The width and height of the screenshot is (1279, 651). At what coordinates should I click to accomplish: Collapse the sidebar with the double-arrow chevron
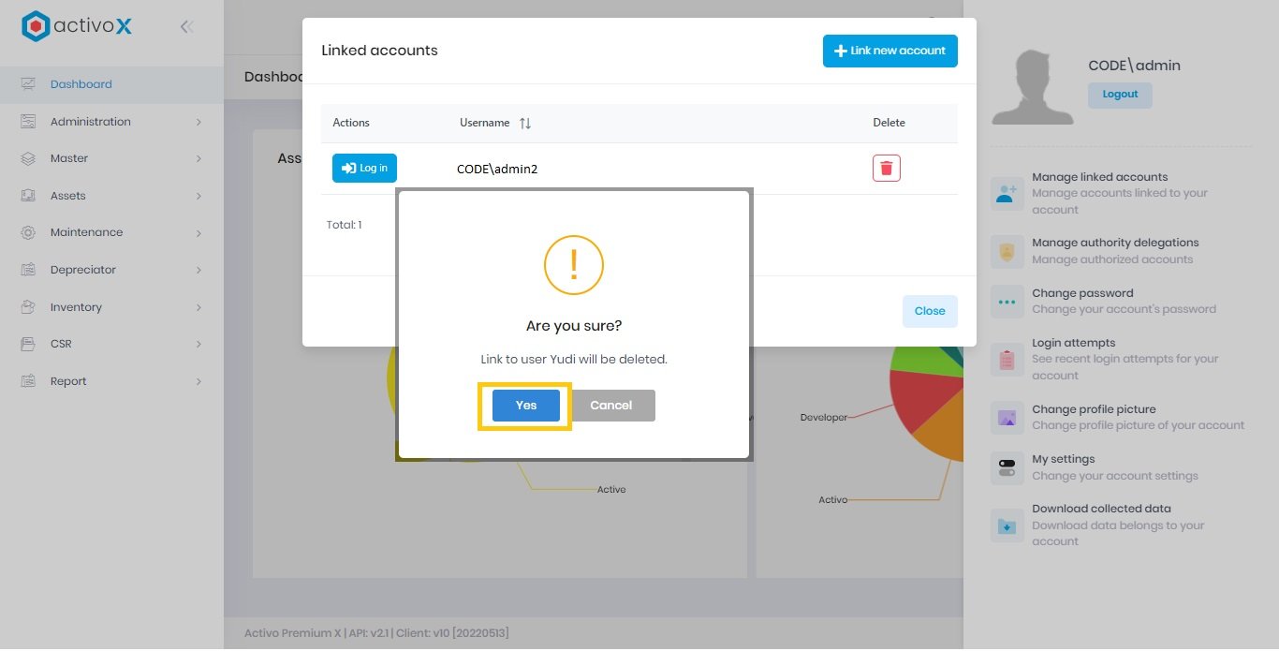(x=186, y=27)
